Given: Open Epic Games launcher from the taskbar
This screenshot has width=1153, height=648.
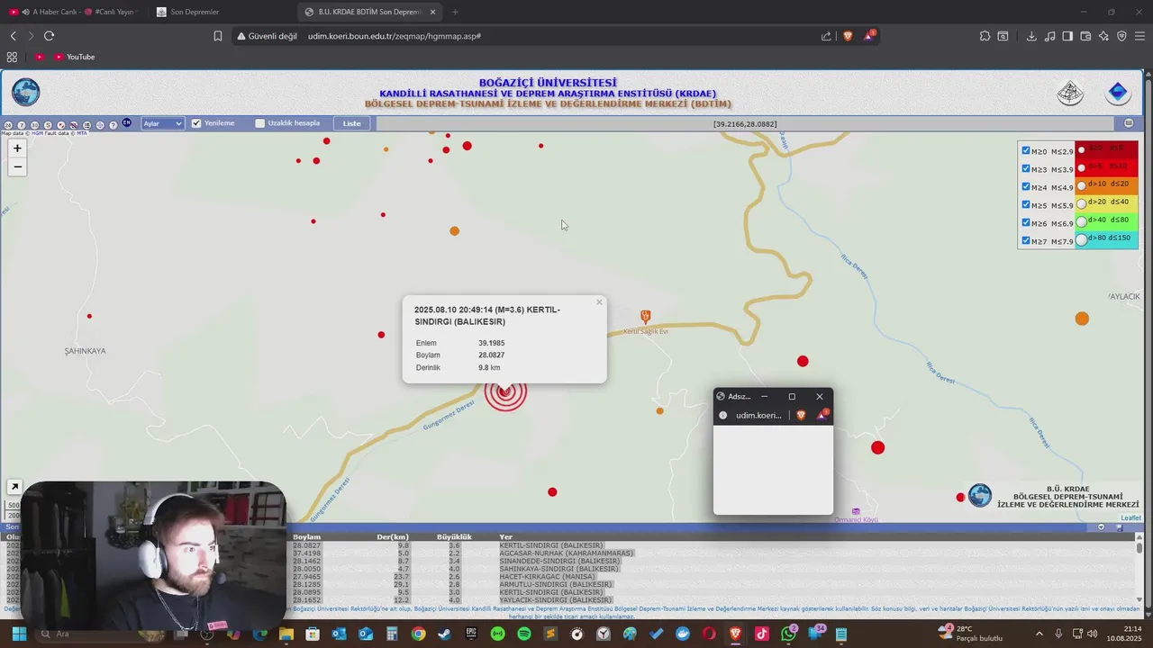Looking at the screenshot, I should 471,634.
